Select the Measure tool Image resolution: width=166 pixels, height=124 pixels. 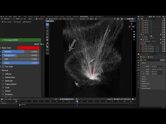[x=47, y=46]
